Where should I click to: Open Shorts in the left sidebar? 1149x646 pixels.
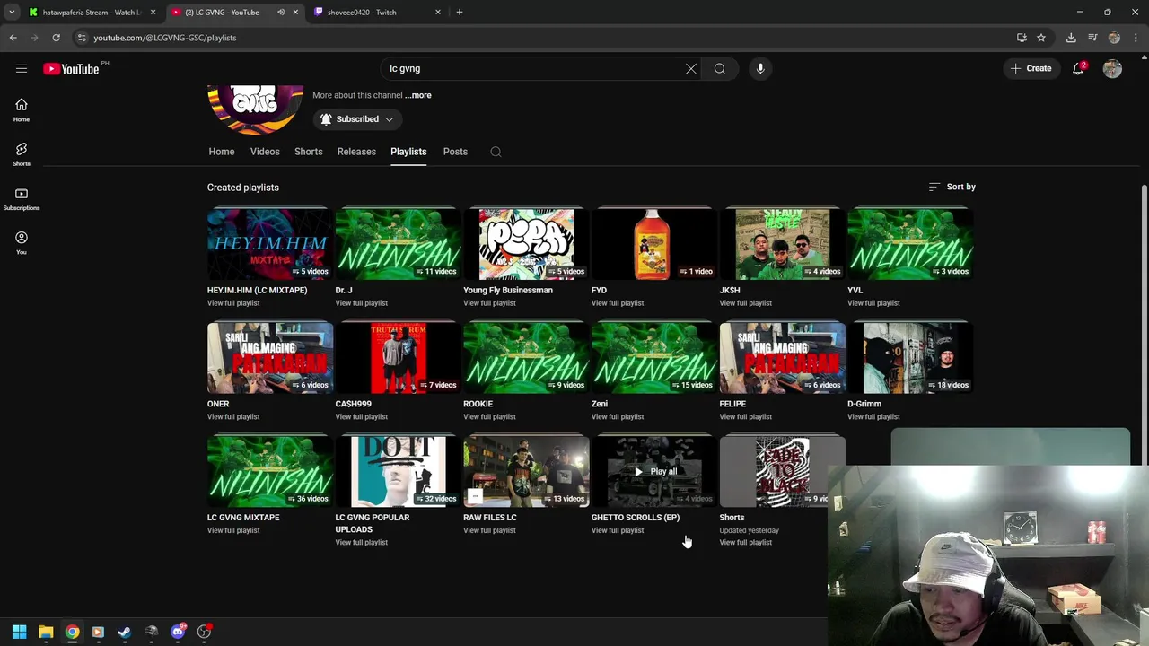click(x=22, y=154)
